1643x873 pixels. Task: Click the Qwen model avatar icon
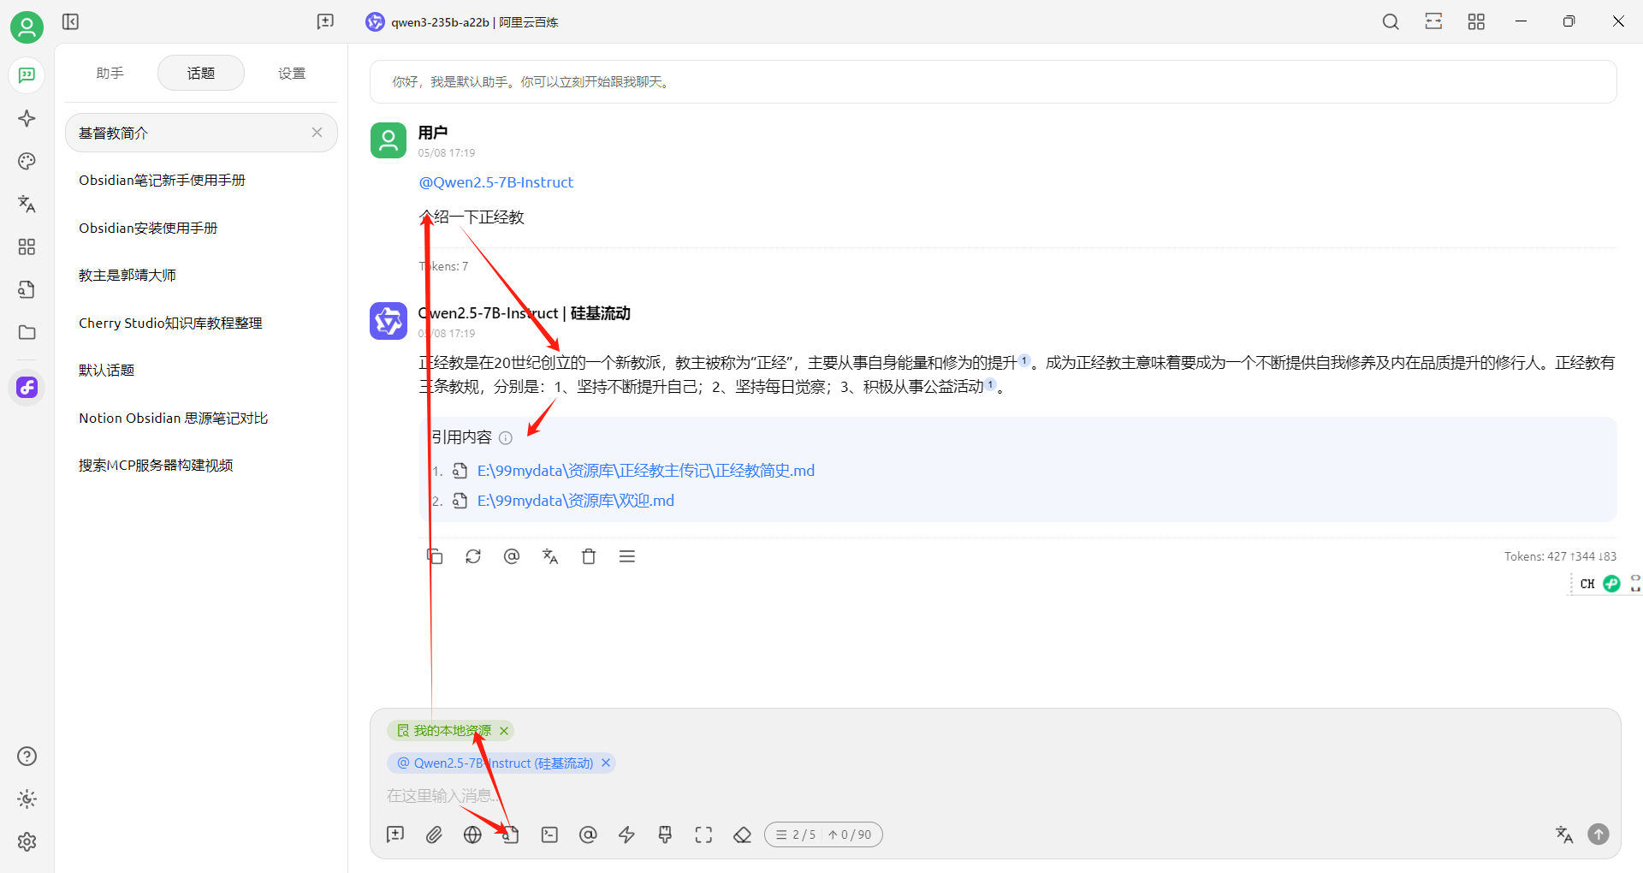[389, 321]
